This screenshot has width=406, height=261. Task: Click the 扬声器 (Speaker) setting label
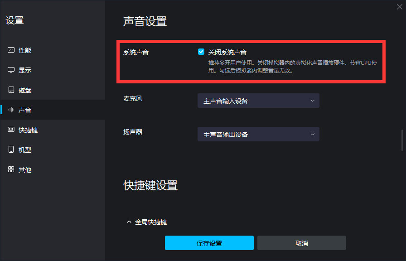pyautogui.click(x=132, y=132)
